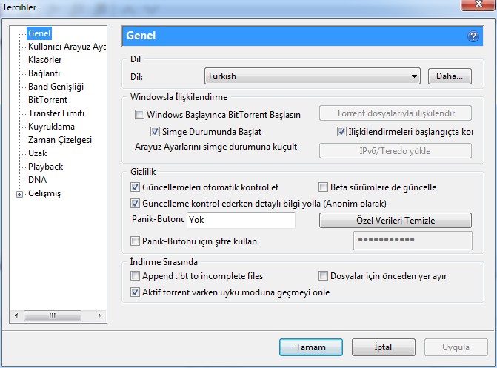Open the help question mark icon

point(473,36)
